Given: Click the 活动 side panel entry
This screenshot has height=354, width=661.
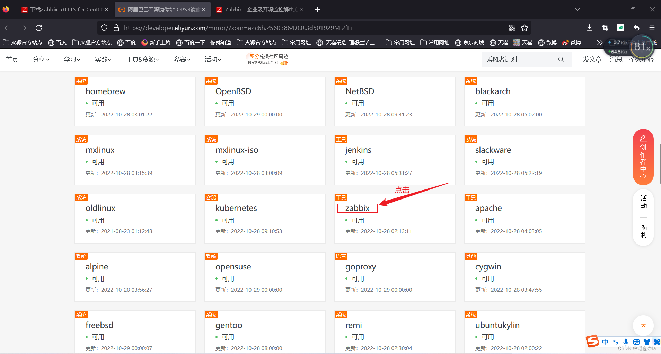Looking at the screenshot, I should click(x=644, y=202).
